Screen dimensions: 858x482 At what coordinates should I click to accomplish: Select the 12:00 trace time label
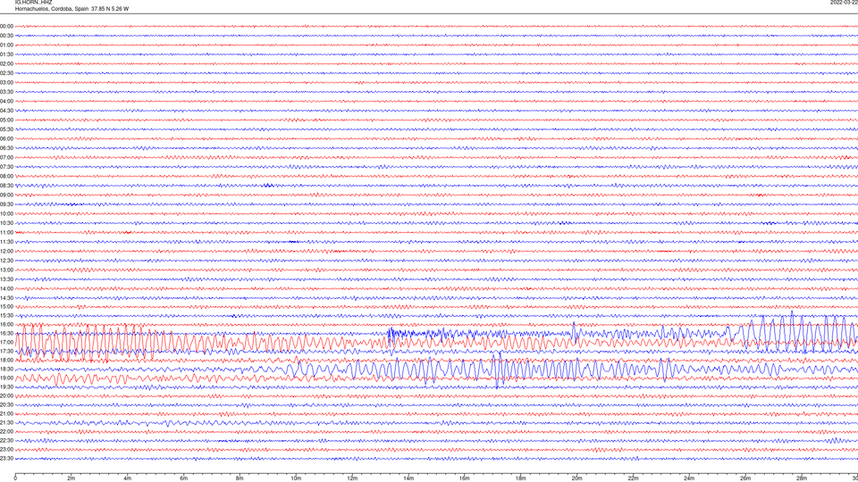6,252
